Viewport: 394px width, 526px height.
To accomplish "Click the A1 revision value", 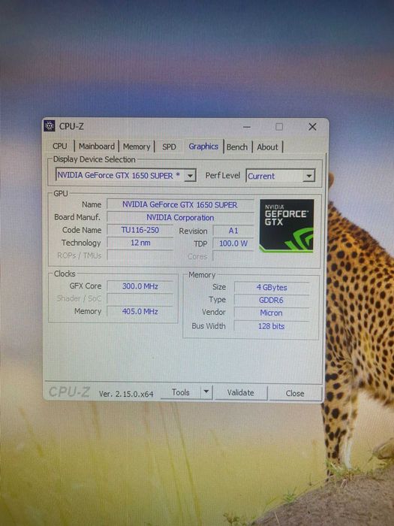I will [x=233, y=231].
